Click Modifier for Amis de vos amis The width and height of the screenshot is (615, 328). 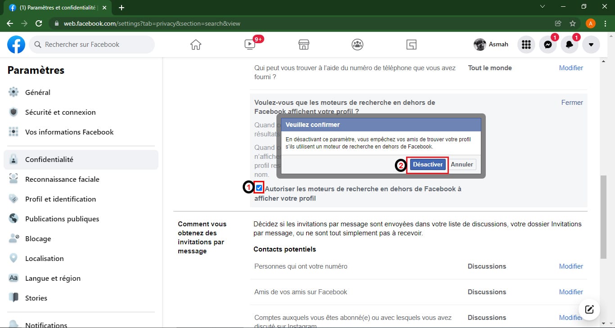571,292
